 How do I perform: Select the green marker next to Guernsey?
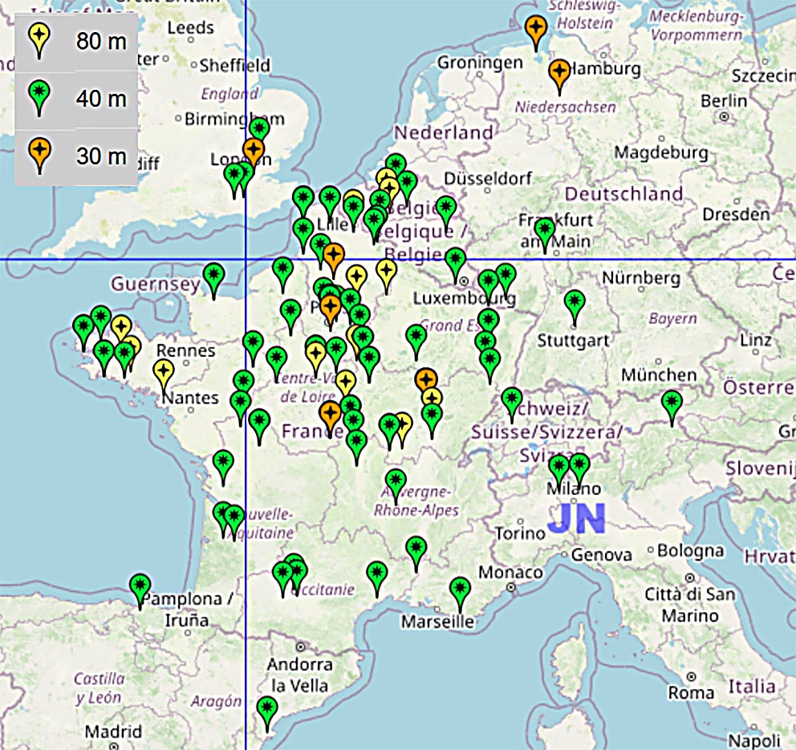pyautogui.click(x=213, y=276)
